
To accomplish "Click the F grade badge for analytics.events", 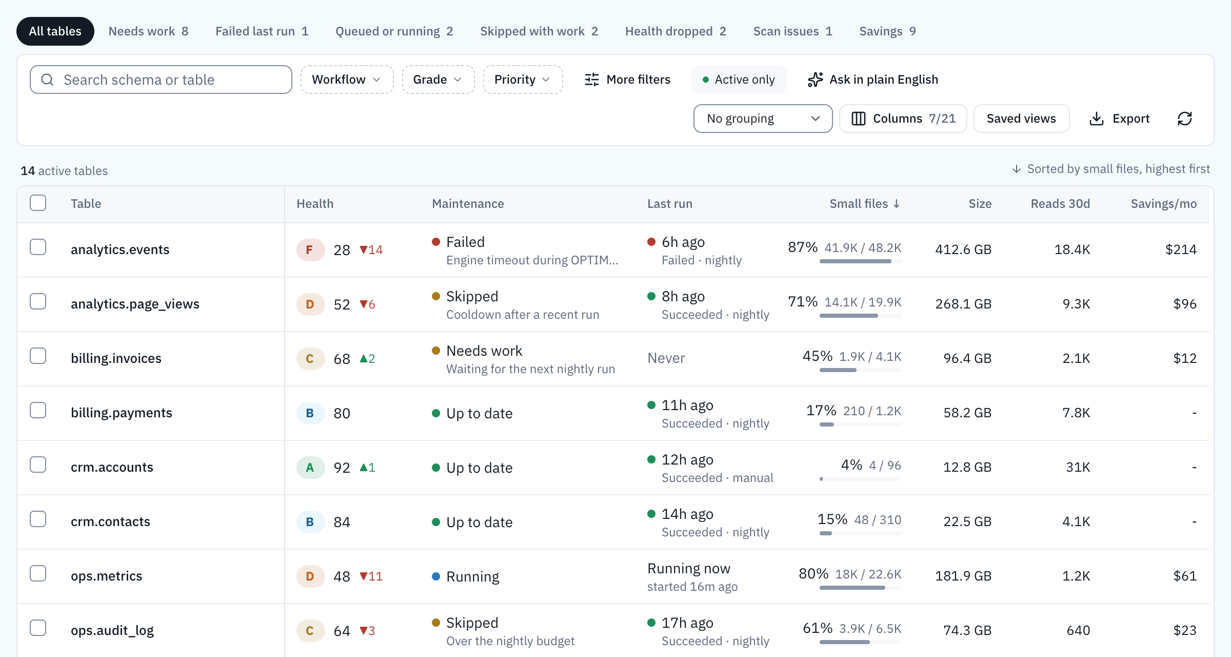I will [310, 250].
